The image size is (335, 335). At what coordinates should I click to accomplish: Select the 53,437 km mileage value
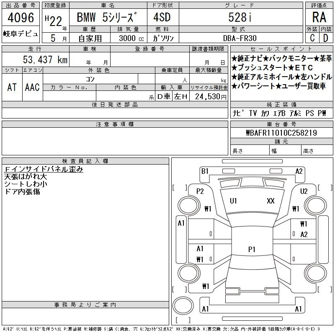pos(46,59)
